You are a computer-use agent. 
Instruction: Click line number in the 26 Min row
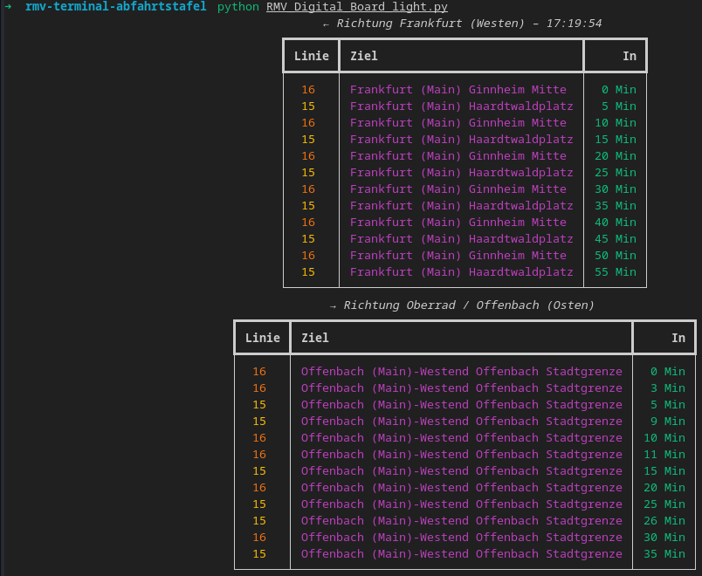(259, 521)
